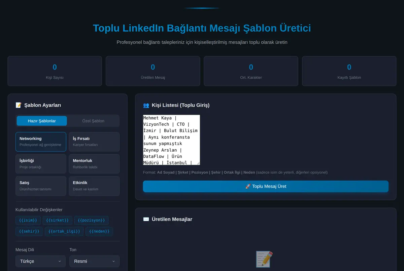404x271 pixels.
Task: Click the Ort. Karakter stat card
Action: click(251, 71)
